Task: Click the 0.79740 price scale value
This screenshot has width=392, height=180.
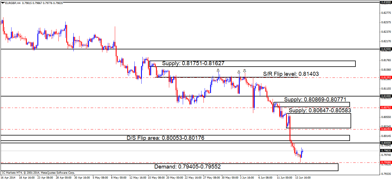Action: coord(386,155)
